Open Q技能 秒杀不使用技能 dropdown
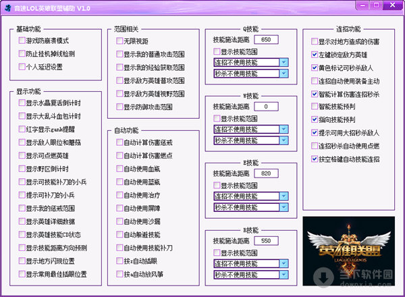The image size is (405, 297). pyautogui.click(x=283, y=74)
